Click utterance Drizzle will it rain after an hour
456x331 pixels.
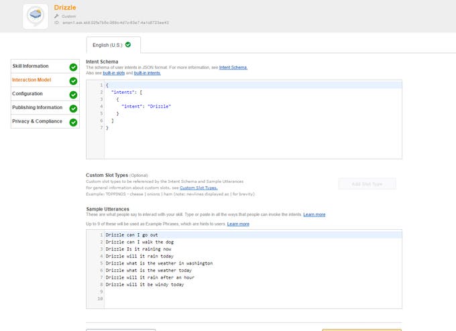(150, 277)
